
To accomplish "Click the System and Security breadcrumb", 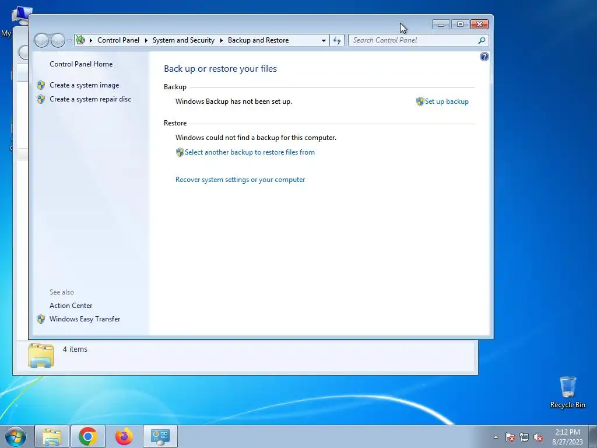I will tap(184, 40).
